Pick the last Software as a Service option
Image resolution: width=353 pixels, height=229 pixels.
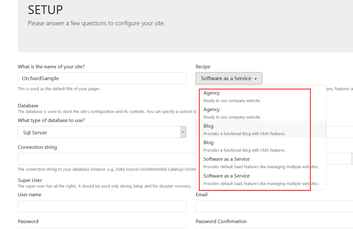261,179
